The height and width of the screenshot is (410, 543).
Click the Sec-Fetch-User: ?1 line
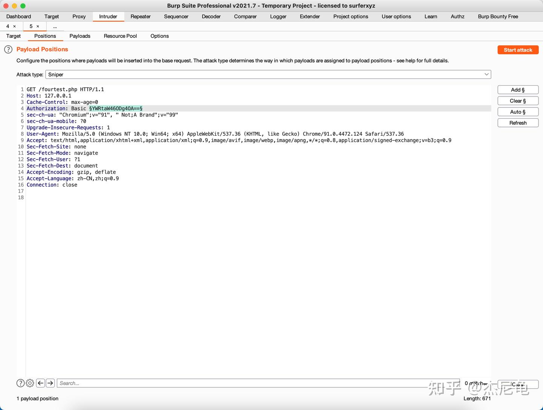pyautogui.click(x=54, y=159)
